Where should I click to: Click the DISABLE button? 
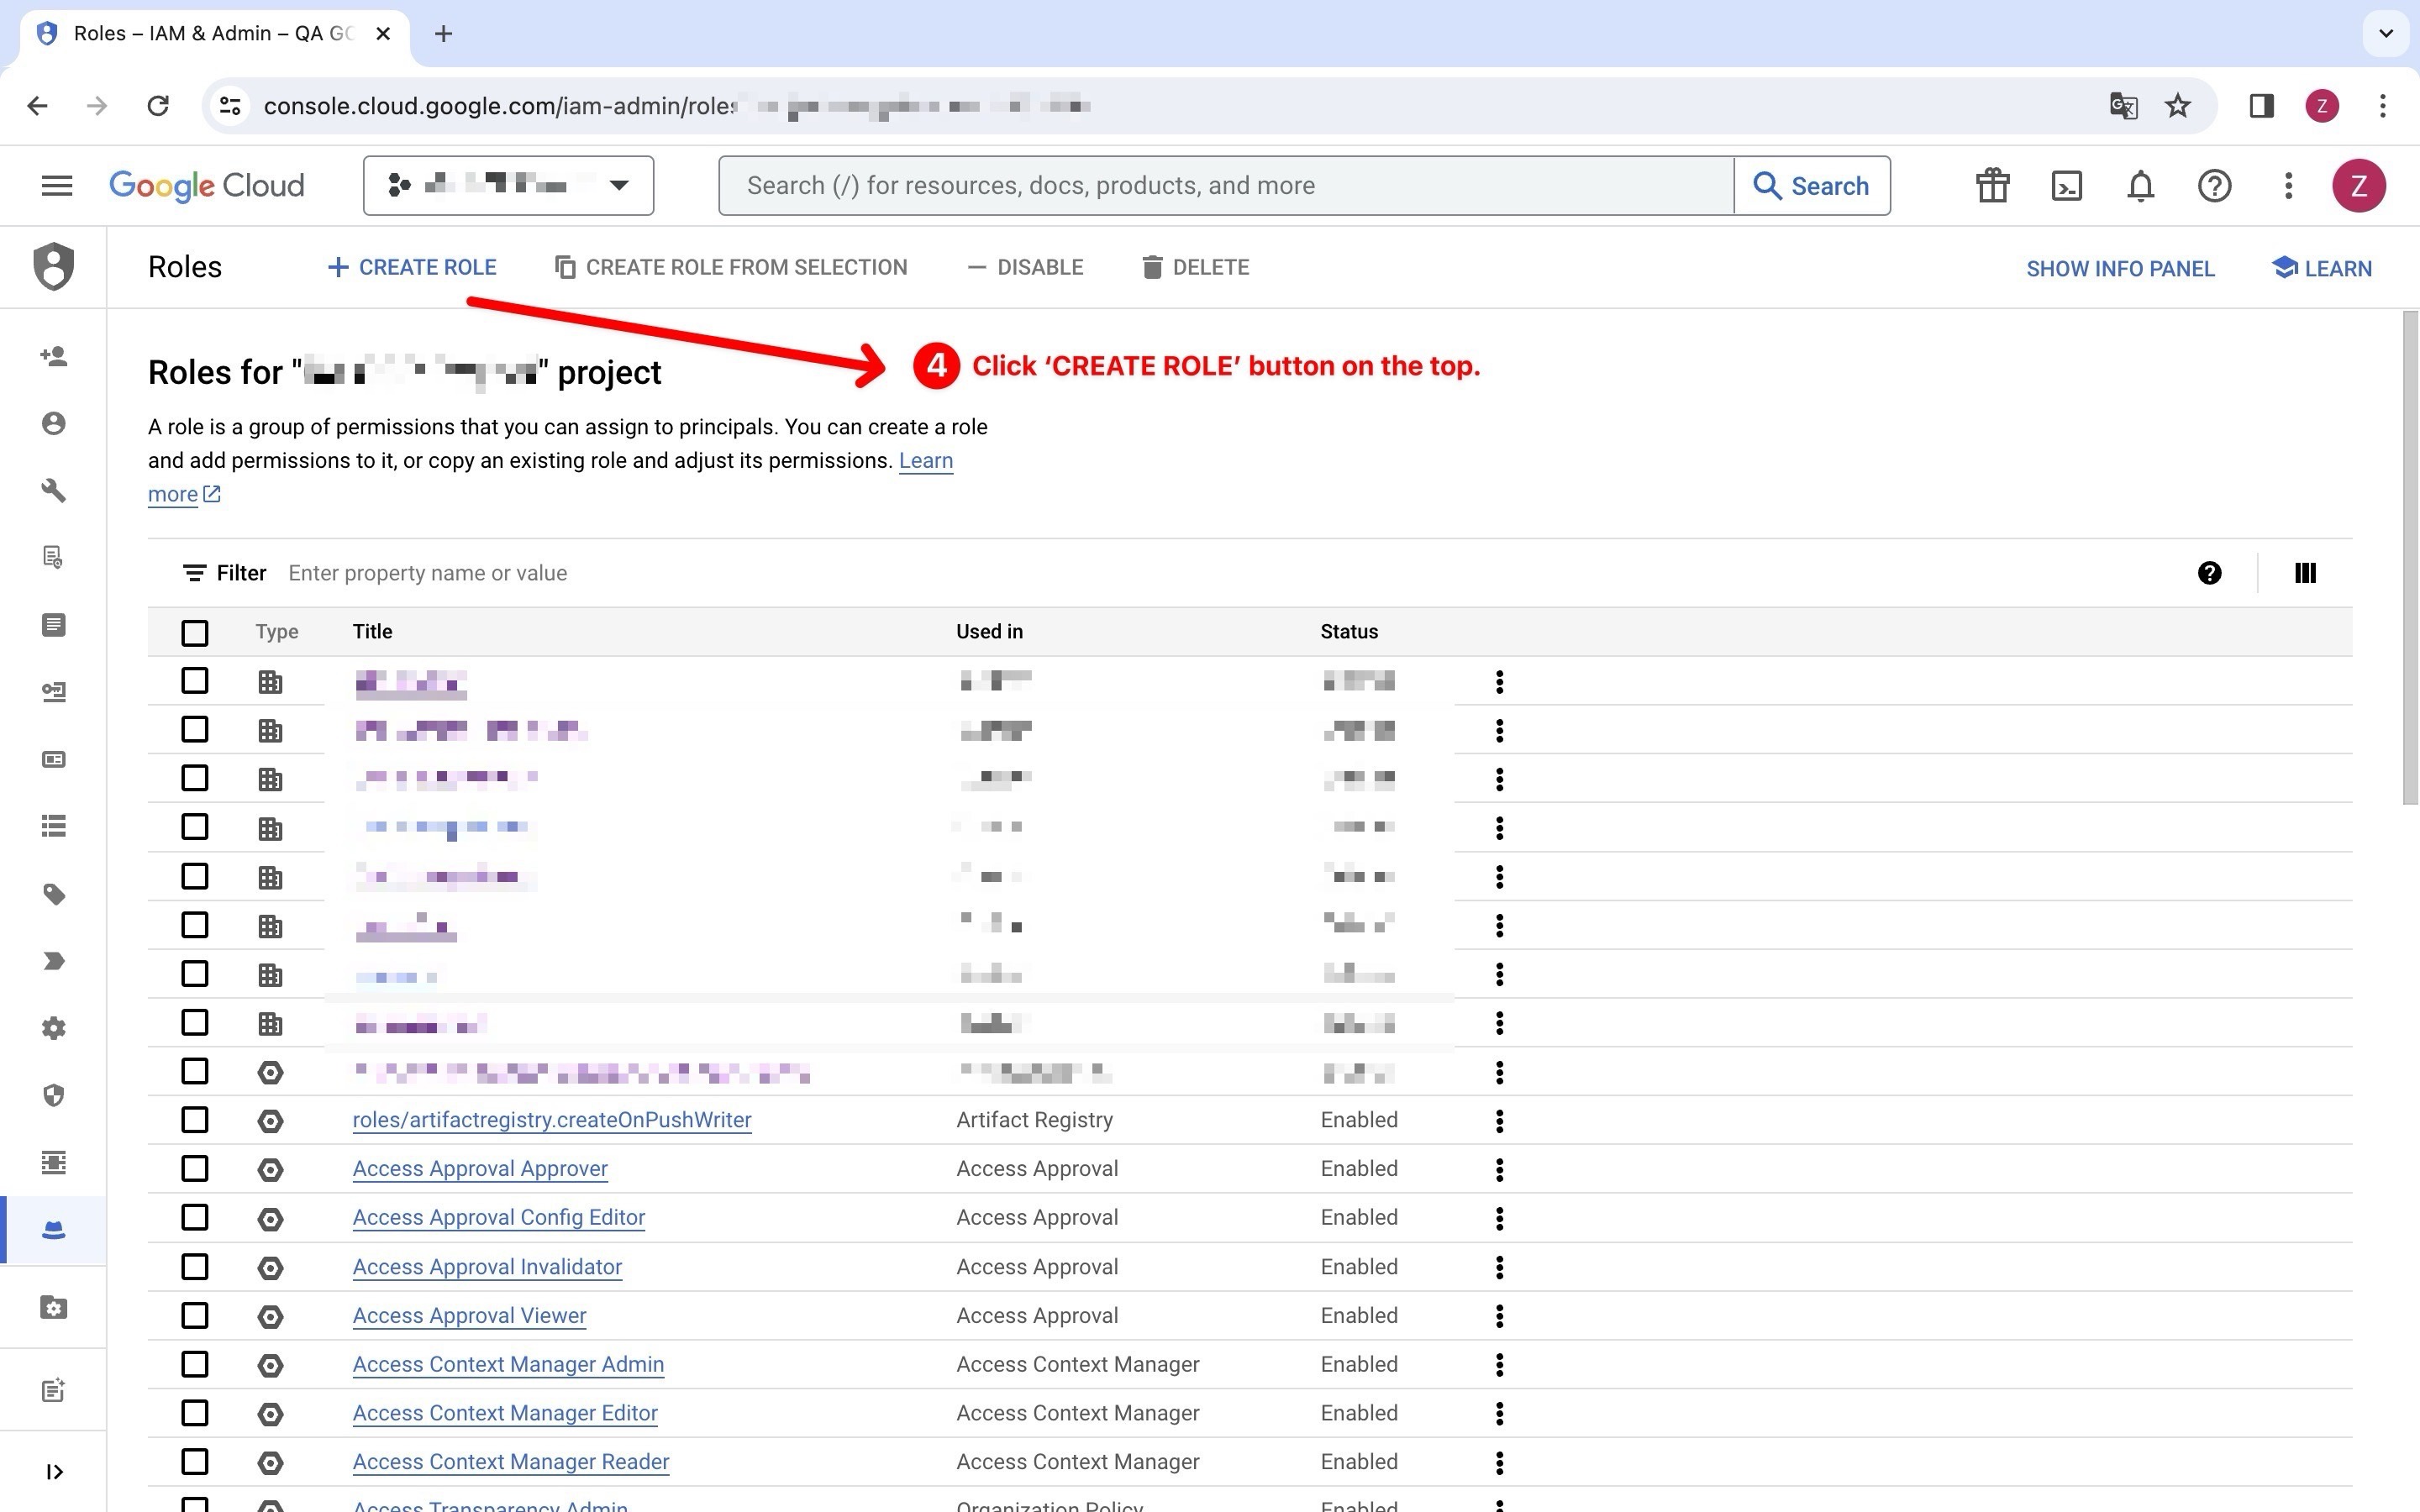tap(1025, 267)
